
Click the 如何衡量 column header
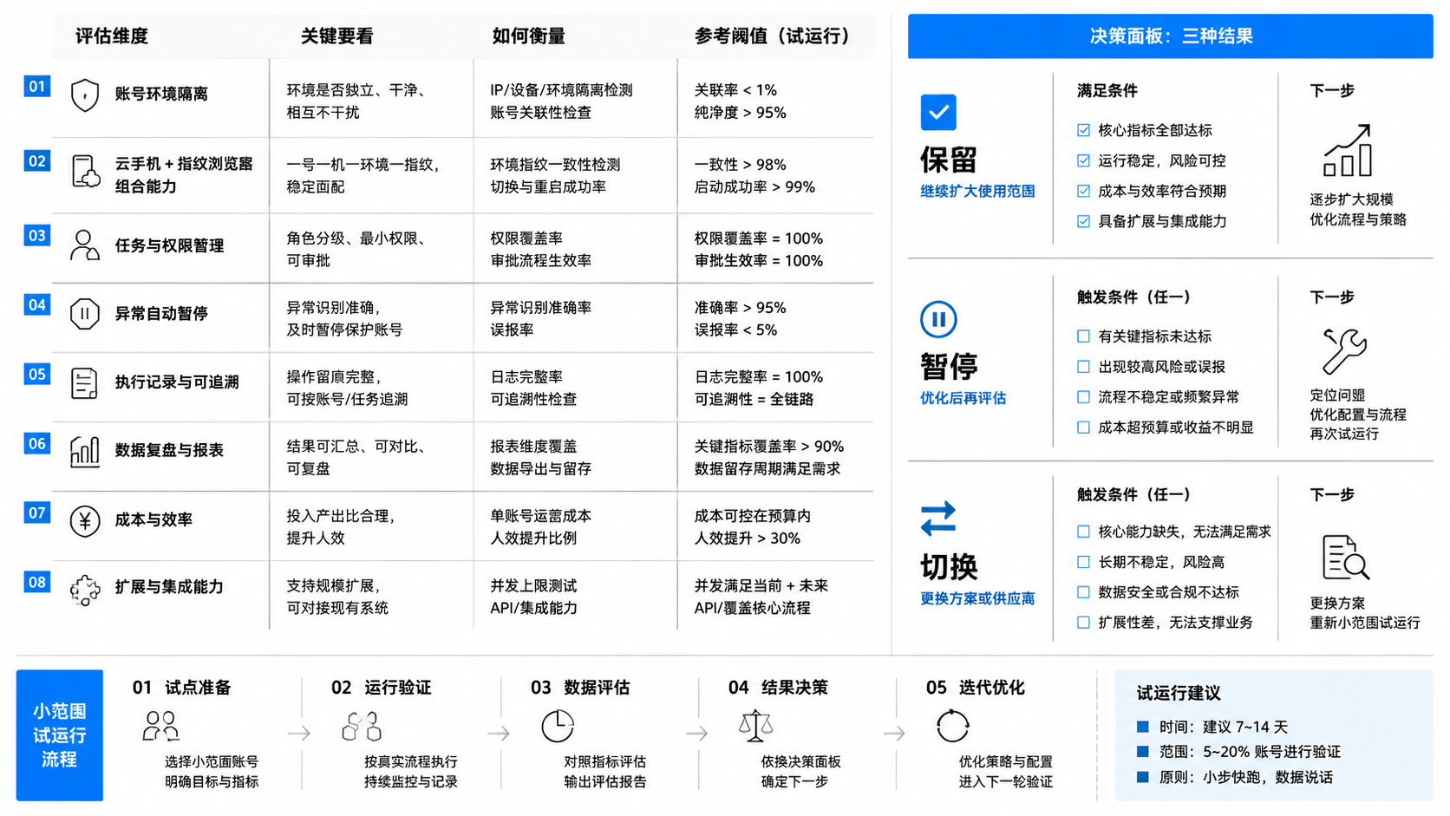pos(529,36)
